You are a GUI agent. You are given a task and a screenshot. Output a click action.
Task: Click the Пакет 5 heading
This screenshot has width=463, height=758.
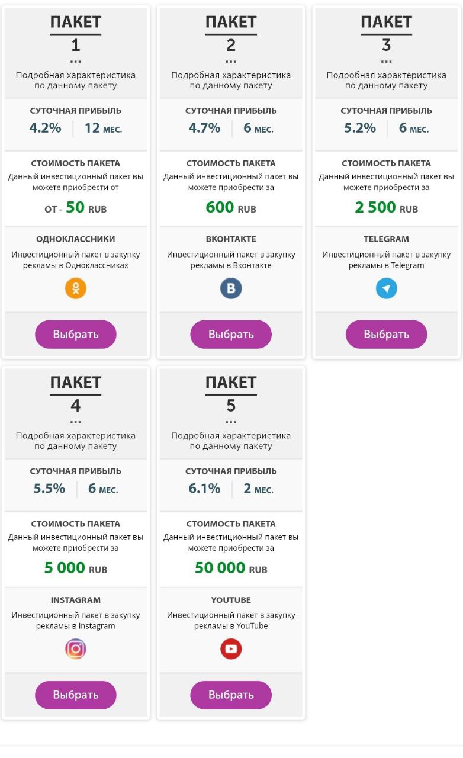coord(231,394)
